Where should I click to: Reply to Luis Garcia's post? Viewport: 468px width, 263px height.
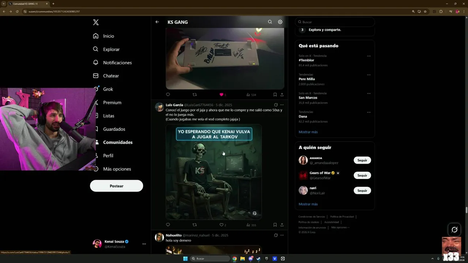[168, 225]
